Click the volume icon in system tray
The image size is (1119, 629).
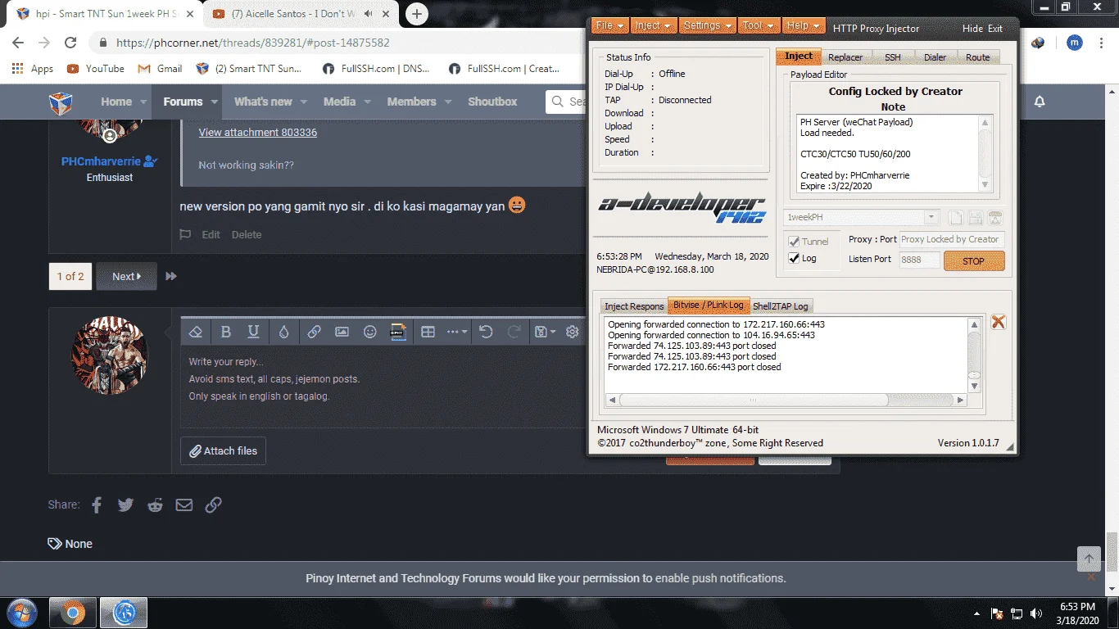pyautogui.click(x=1037, y=613)
